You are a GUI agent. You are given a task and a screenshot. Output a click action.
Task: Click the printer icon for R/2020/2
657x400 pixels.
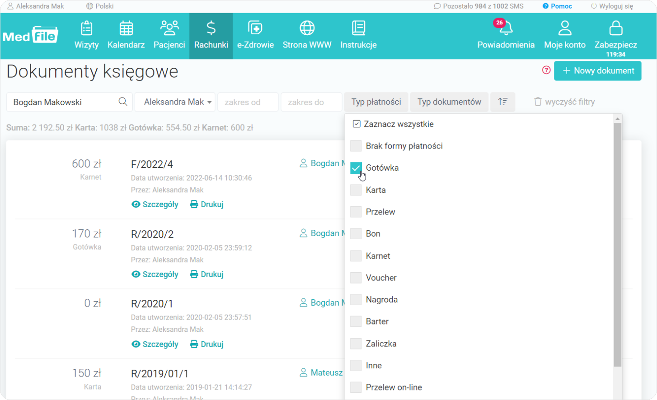(194, 274)
